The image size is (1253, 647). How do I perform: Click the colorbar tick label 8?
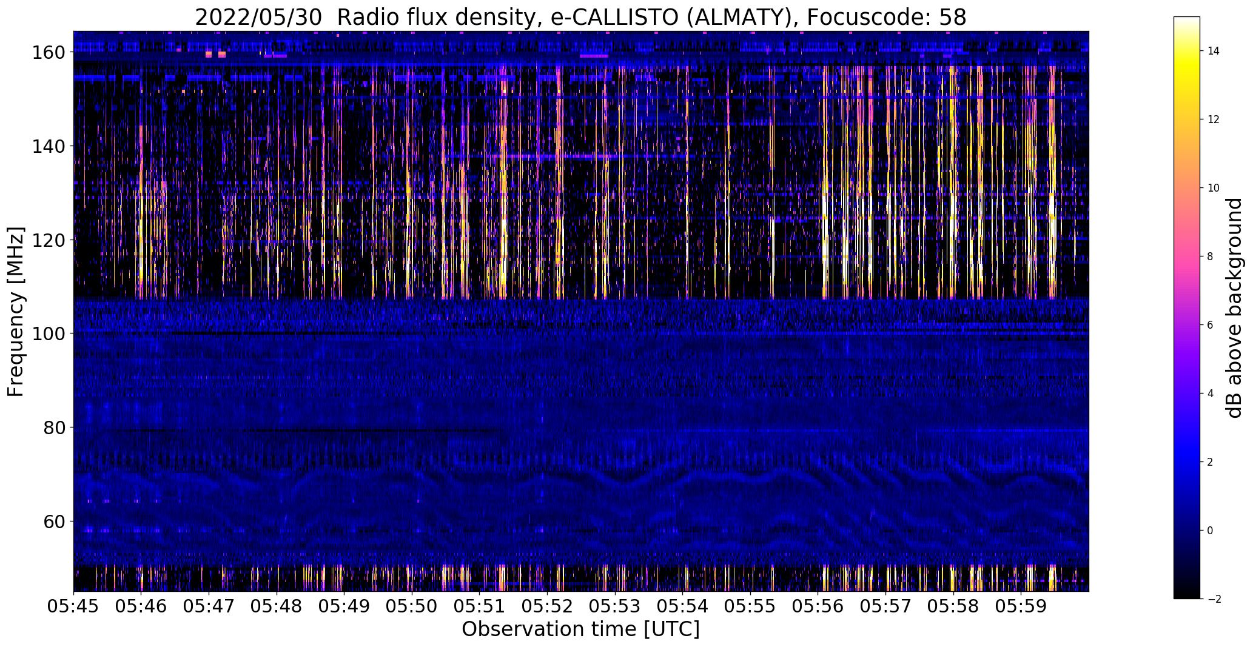[1211, 256]
